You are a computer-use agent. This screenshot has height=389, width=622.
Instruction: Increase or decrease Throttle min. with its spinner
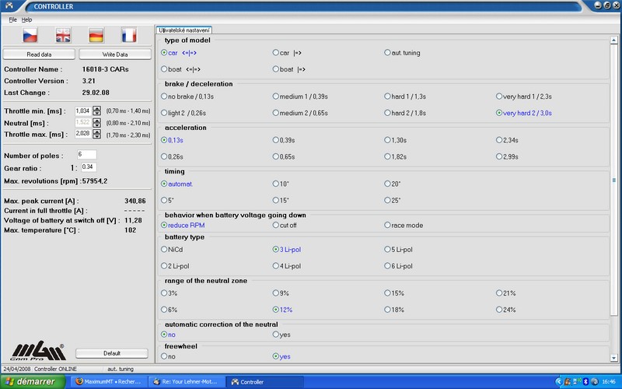(97, 110)
